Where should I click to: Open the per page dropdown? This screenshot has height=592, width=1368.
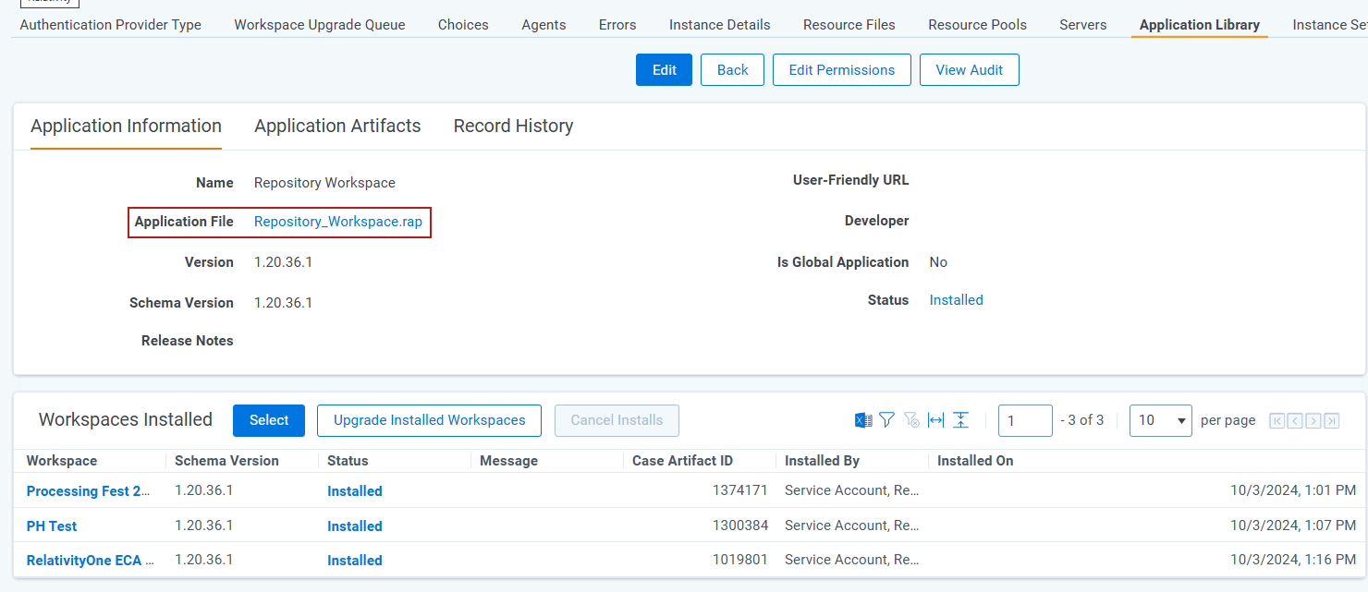point(1161,420)
